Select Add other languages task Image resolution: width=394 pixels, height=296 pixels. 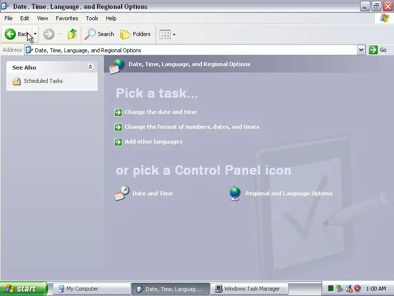(154, 142)
